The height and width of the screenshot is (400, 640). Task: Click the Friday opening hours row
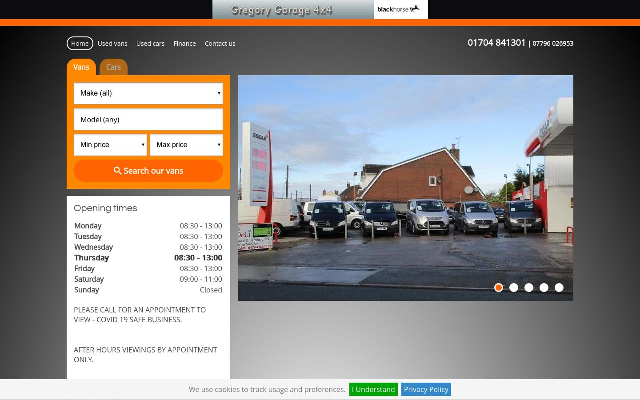[x=148, y=268]
